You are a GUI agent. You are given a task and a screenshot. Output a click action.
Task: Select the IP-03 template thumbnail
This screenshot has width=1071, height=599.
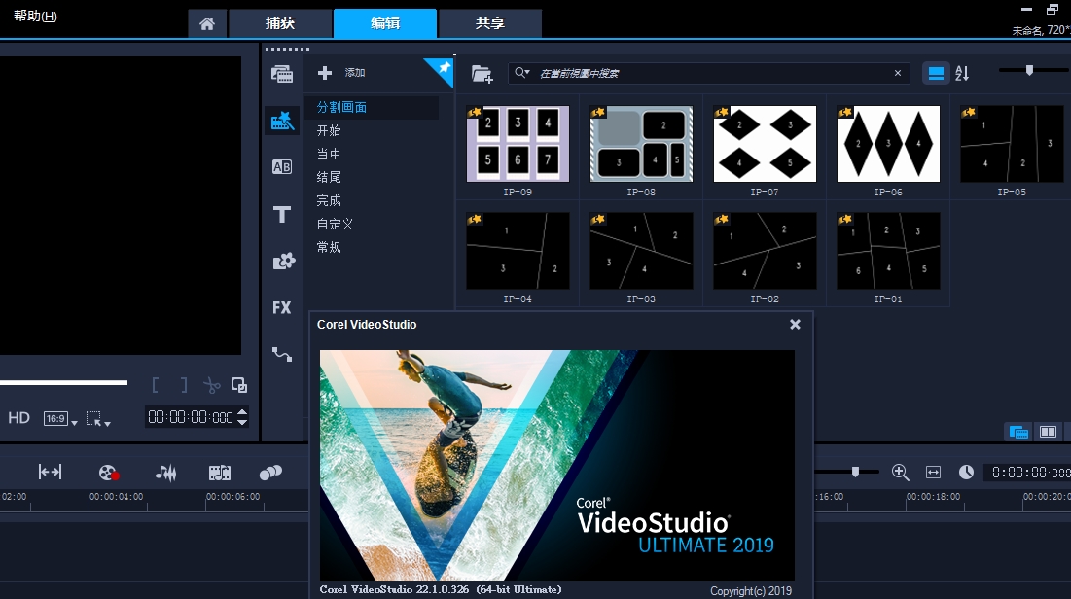pyautogui.click(x=641, y=251)
